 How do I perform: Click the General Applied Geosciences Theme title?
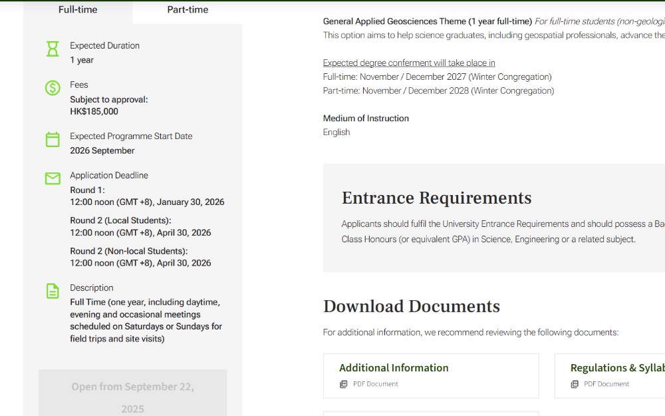[x=427, y=21]
